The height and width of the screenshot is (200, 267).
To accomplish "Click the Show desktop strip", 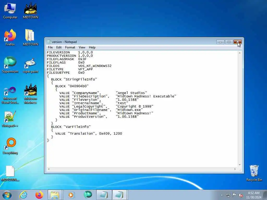I will tap(265, 195).
